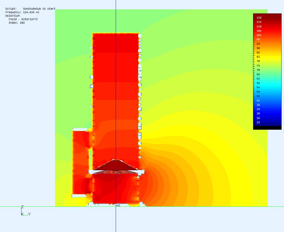The image size is (284, 232).
Task: Click the 114 value on the color legend
Action: tap(259, 22)
